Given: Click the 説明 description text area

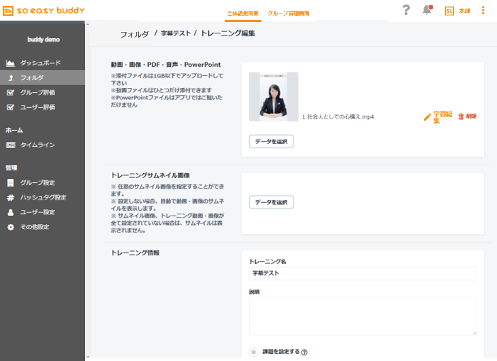Looking at the screenshot, I should coord(363,316).
